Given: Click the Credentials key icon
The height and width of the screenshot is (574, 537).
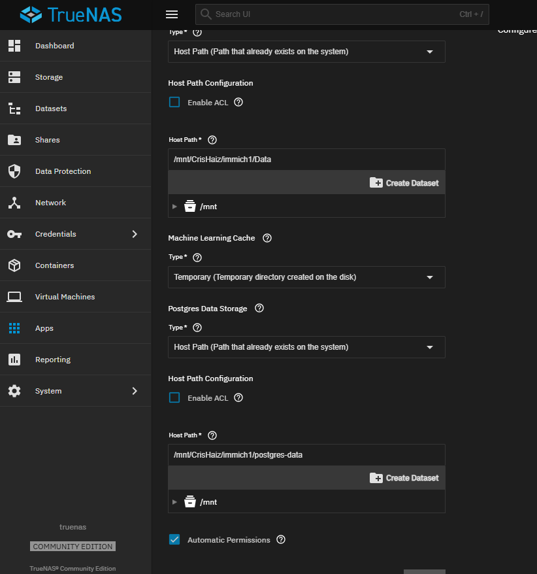Looking at the screenshot, I should 14,234.
